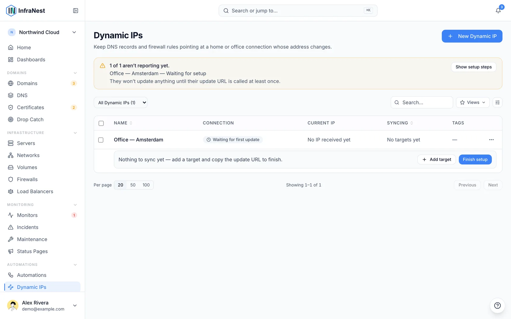Collapse the Infrastructure sidebar section
Image resolution: width=511 pixels, height=319 pixels.
click(75, 133)
